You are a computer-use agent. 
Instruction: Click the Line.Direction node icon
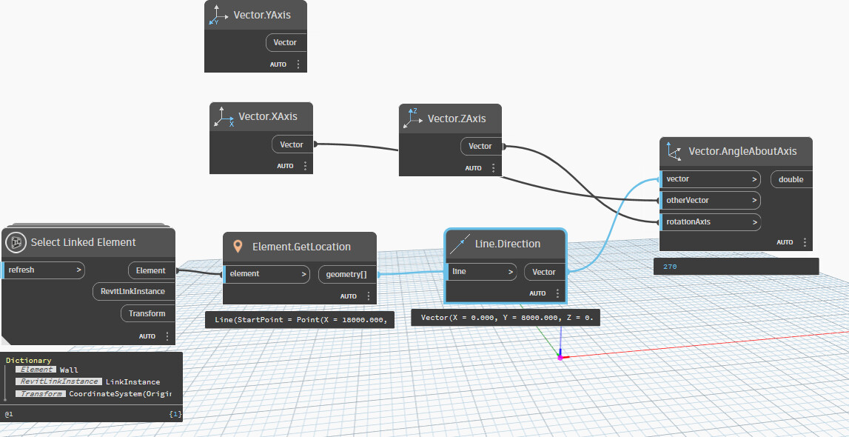pyautogui.click(x=460, y=244)
